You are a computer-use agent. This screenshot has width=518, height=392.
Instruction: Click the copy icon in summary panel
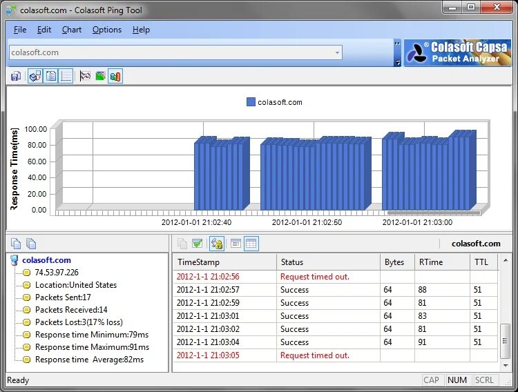click(16, 244)
